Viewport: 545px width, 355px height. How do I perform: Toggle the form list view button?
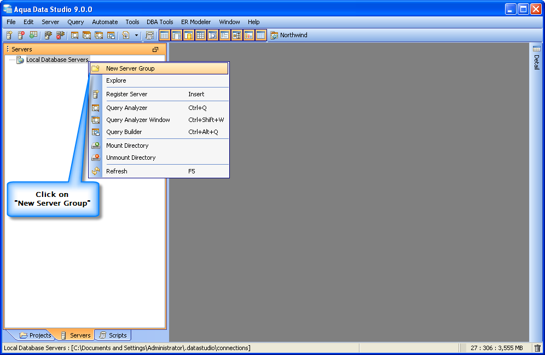[x=224, y=35]
